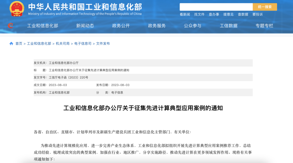The width and height of the screenshot is (293, 163).
Task: Click 发布机构 value 工业和信息化部
Action: point(59,93)
